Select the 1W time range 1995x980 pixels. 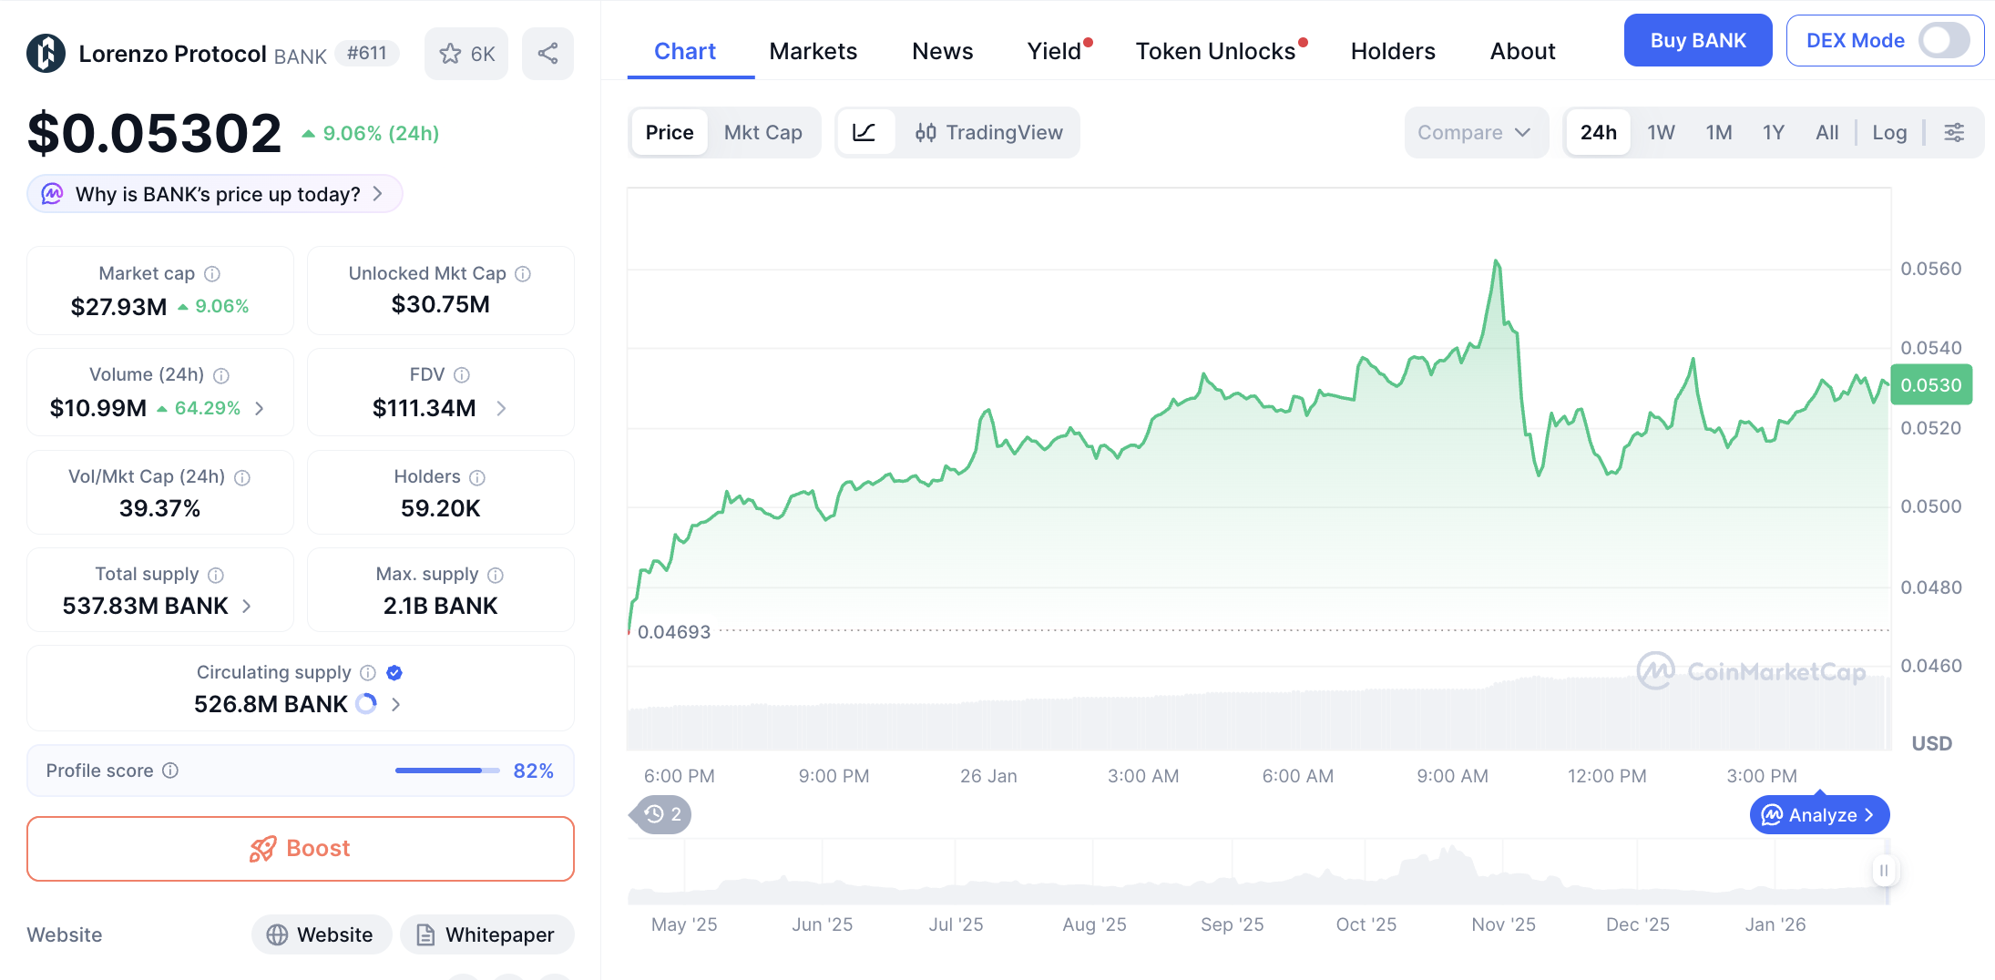pos(1660,133)
